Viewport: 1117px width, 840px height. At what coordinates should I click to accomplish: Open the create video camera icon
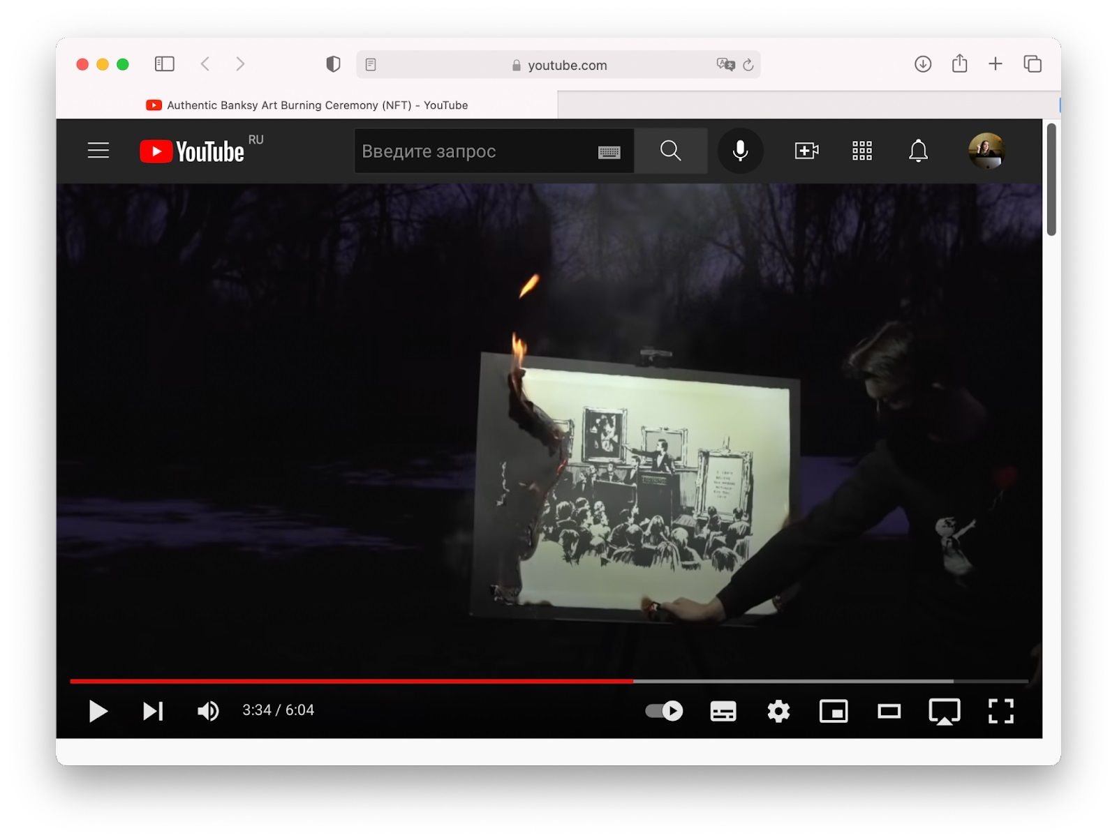(x=806, y=151)
